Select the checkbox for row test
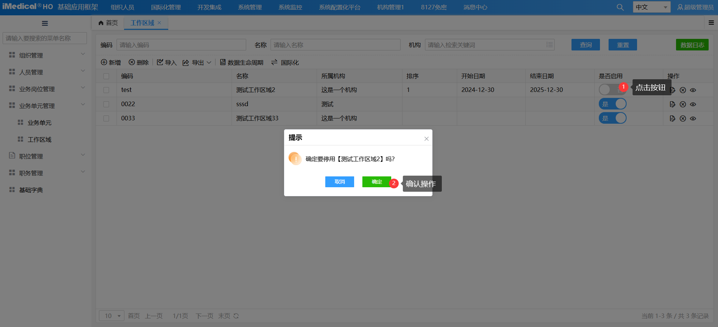 pos(106,90)
